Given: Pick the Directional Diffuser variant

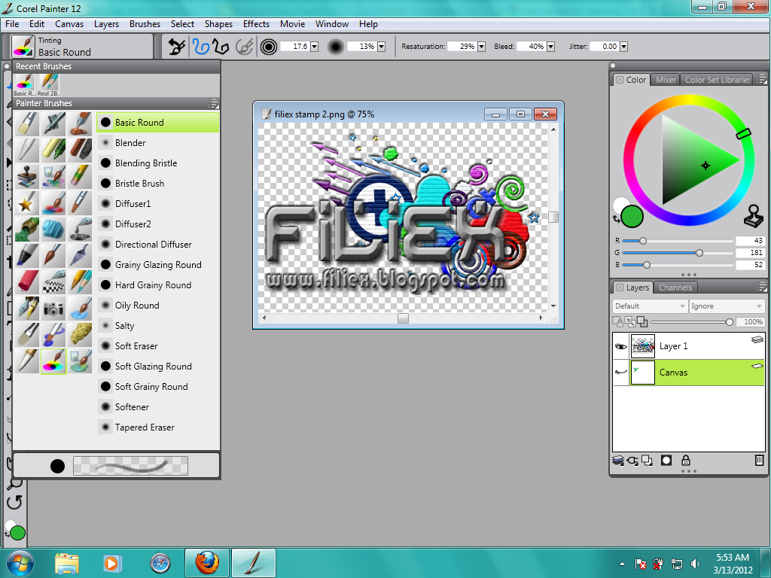Looking at the screenshot, I should pyautogui.click(x=158, y=245).
